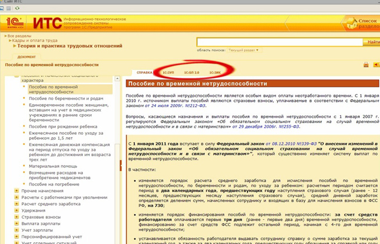Click the 1C company logo

point(15,24)
